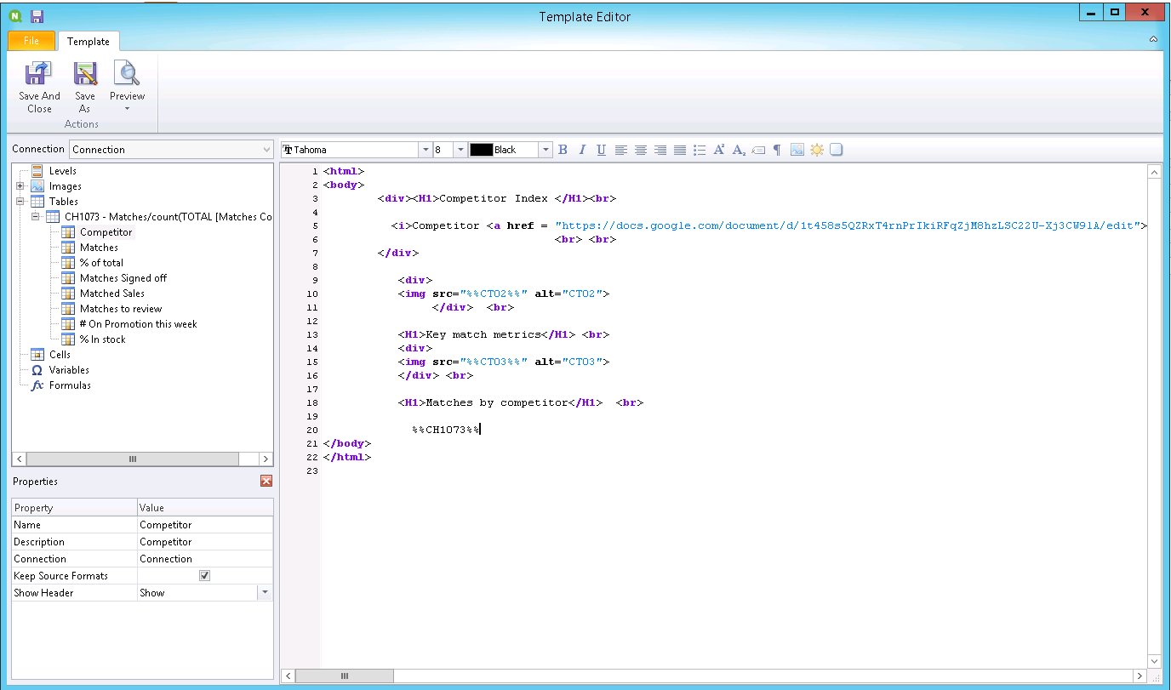Screen dimensions: 1171x690
Task: Click the 'Key match metrics' heading text
Action: (x=483, y=334)
